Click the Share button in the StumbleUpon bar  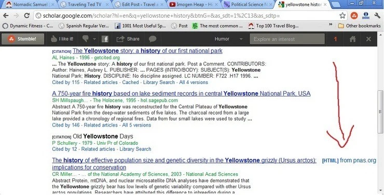(128, 39)
